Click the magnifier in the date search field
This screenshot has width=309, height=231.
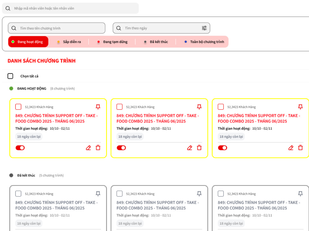pyautogui.click(x=119, y=28)
